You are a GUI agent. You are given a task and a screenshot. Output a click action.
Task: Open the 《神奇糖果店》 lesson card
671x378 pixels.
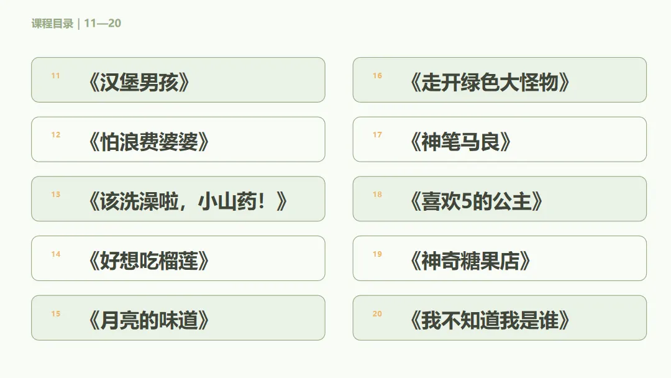[x=500, y=259]
